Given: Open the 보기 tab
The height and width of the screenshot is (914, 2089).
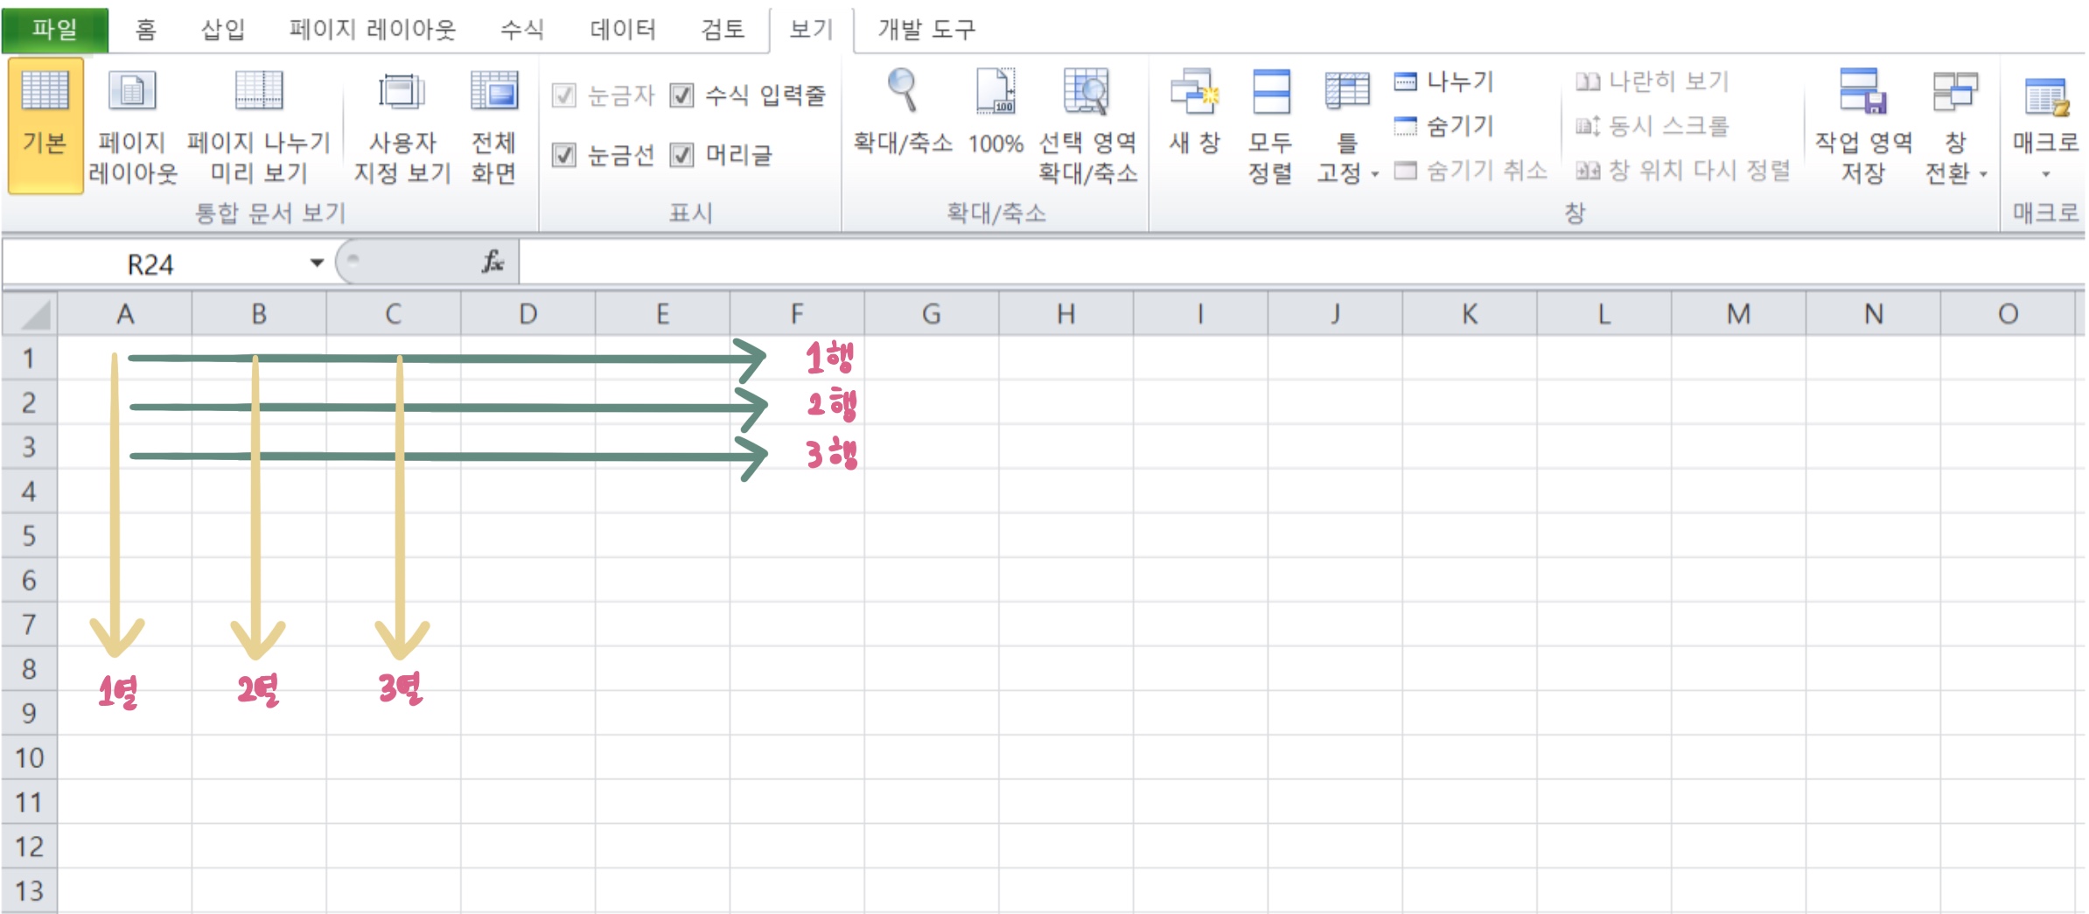Looking at the screenshot, I should [811, 30].
